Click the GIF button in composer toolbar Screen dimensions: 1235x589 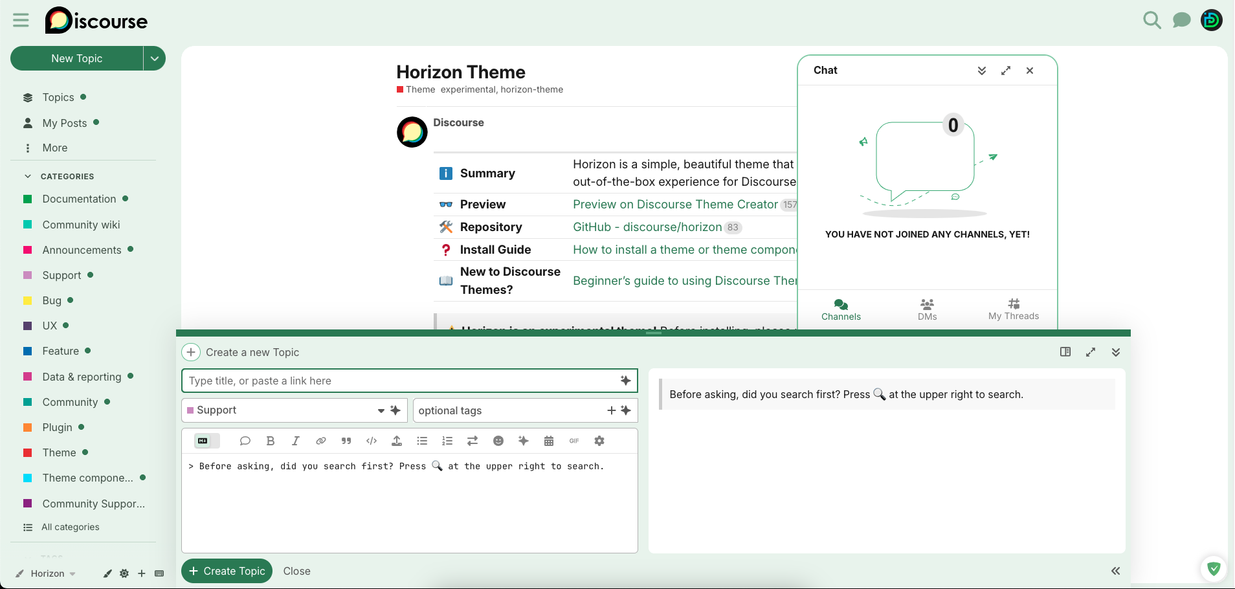[573, 441]
